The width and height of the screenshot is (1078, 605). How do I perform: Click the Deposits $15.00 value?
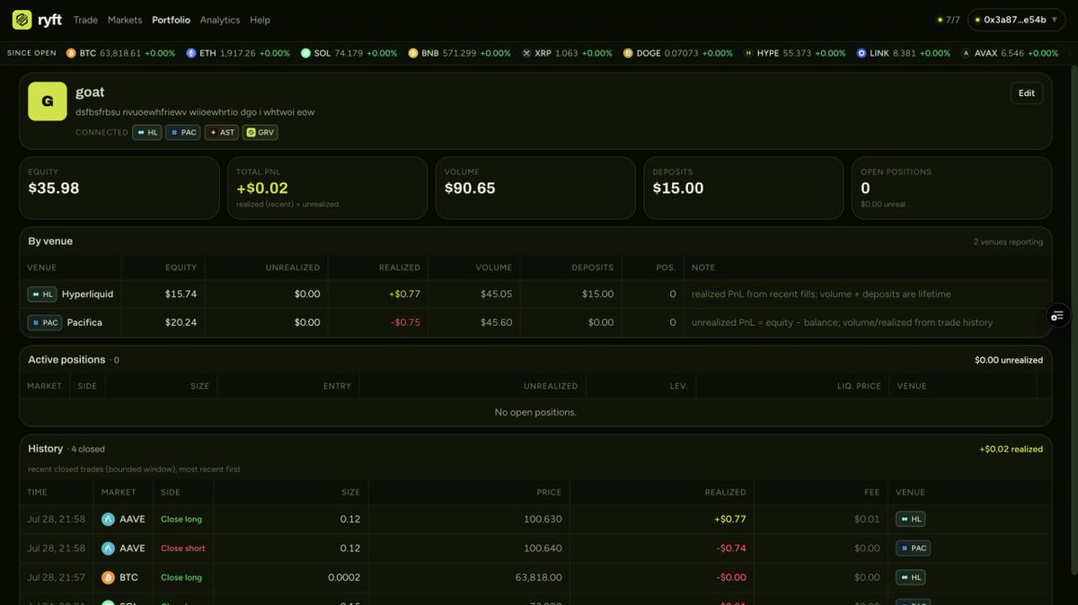pos(678,189)
